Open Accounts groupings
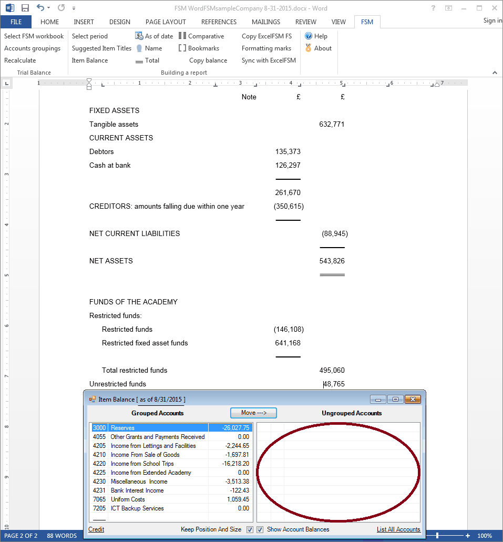The height and width of the screenshot is (542, 503). pos(32,48)
